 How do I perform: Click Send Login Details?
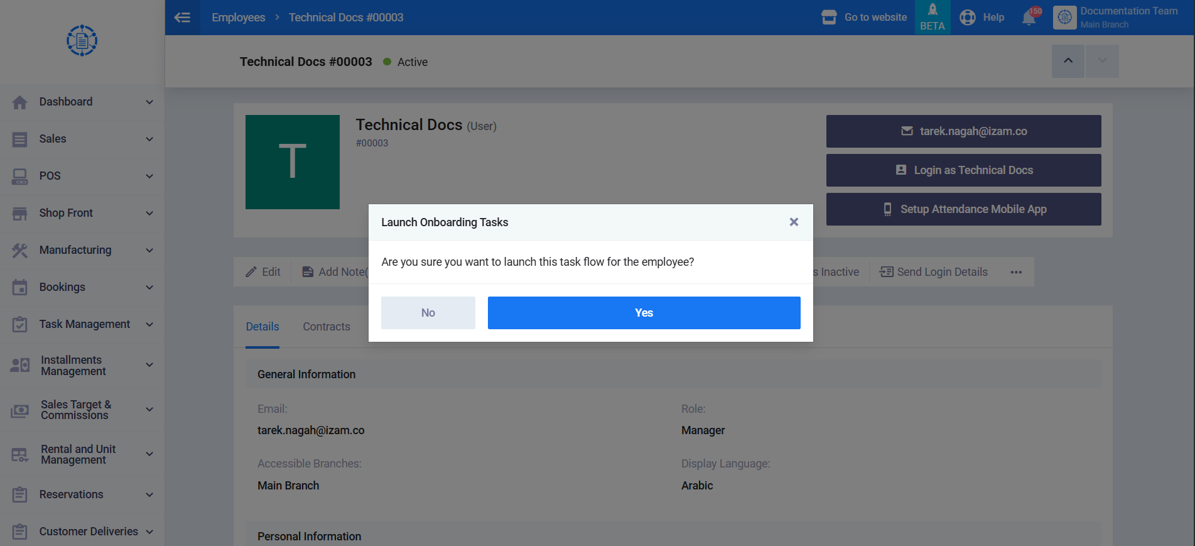point(934,271)
